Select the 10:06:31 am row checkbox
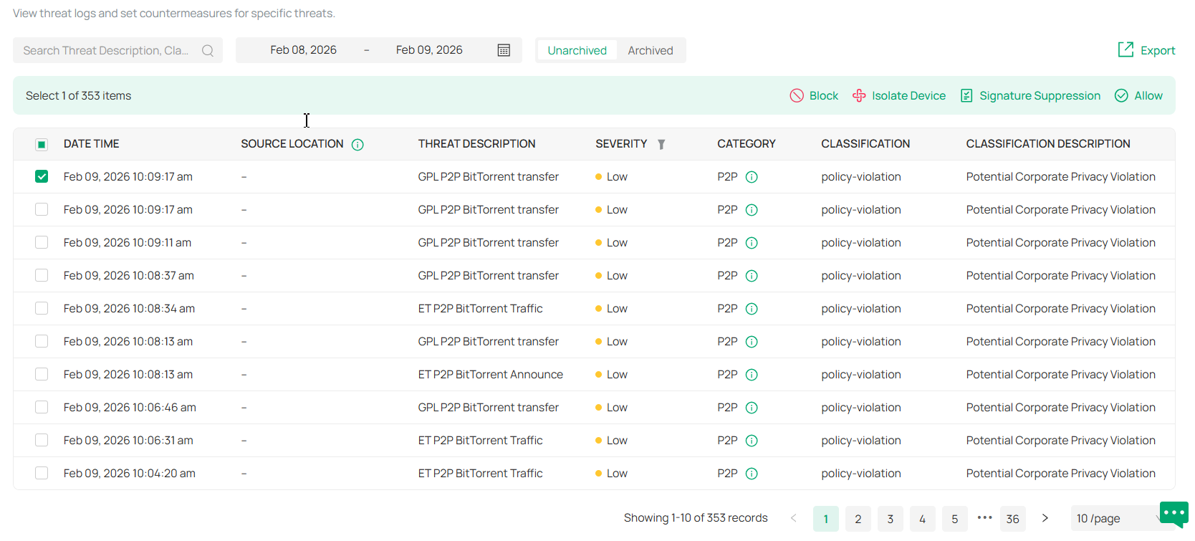This screenshot has width=1195, height=541. tap(42, 440)
